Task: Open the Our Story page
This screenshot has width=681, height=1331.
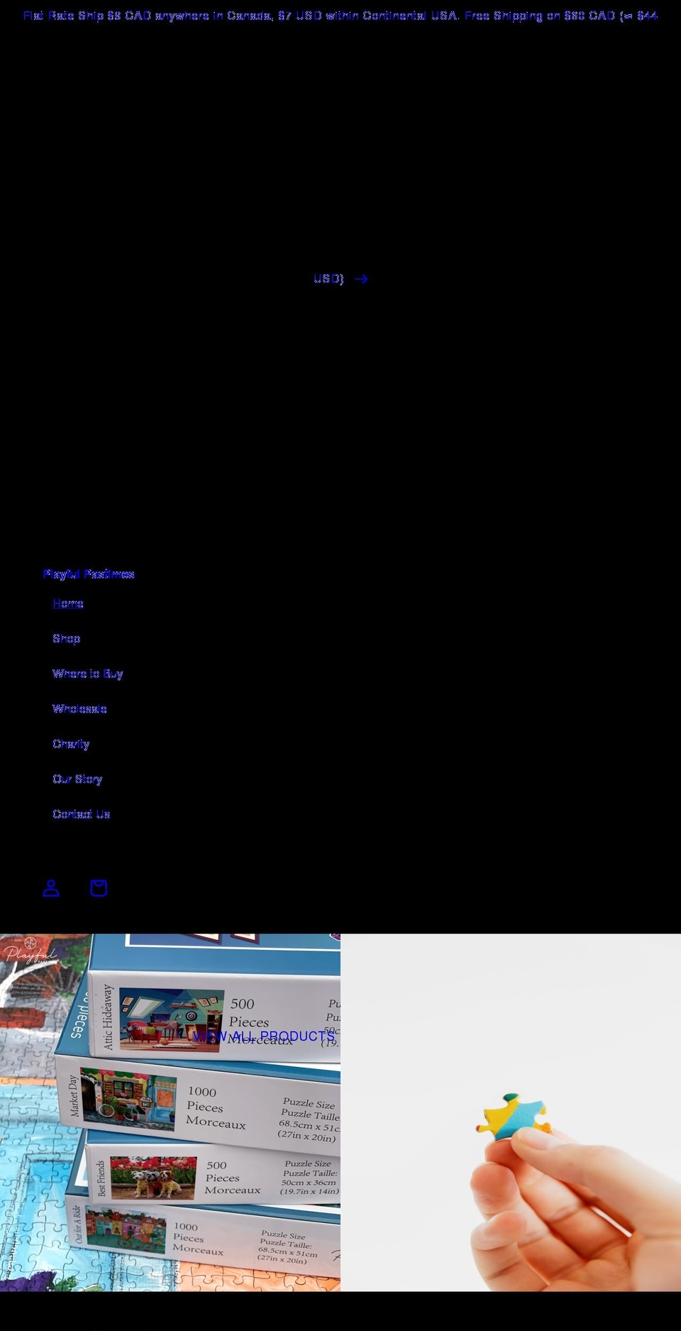Action: (77, 779)
